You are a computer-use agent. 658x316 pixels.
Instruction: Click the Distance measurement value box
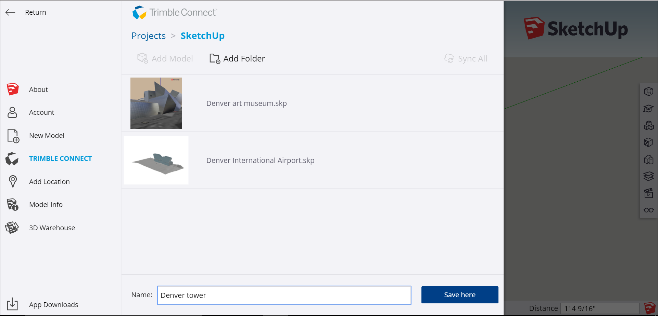click(600, 308)
